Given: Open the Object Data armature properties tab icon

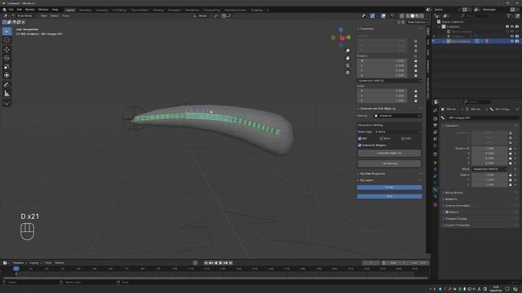Looking at the screenshot, I should pos(435,183).
